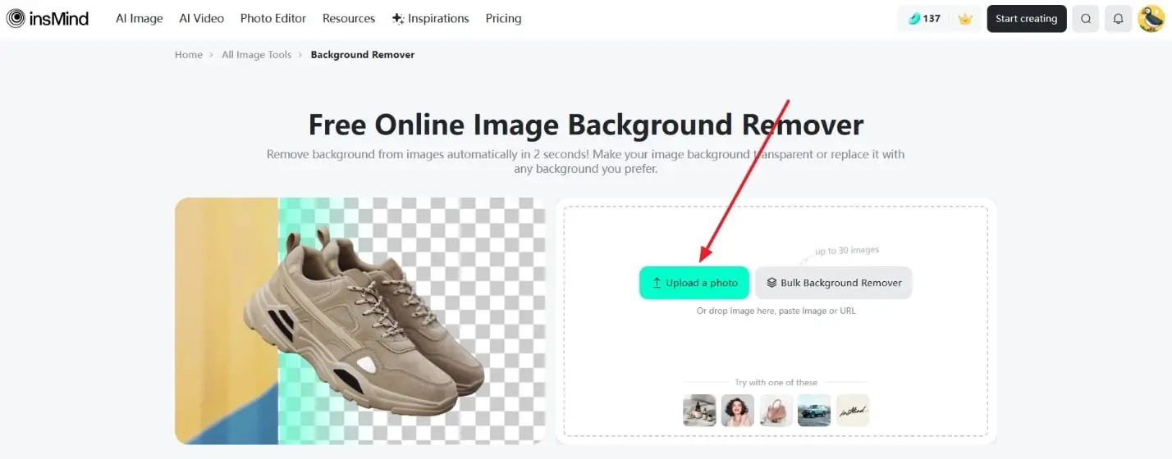Open the AI Image menu

140,18
